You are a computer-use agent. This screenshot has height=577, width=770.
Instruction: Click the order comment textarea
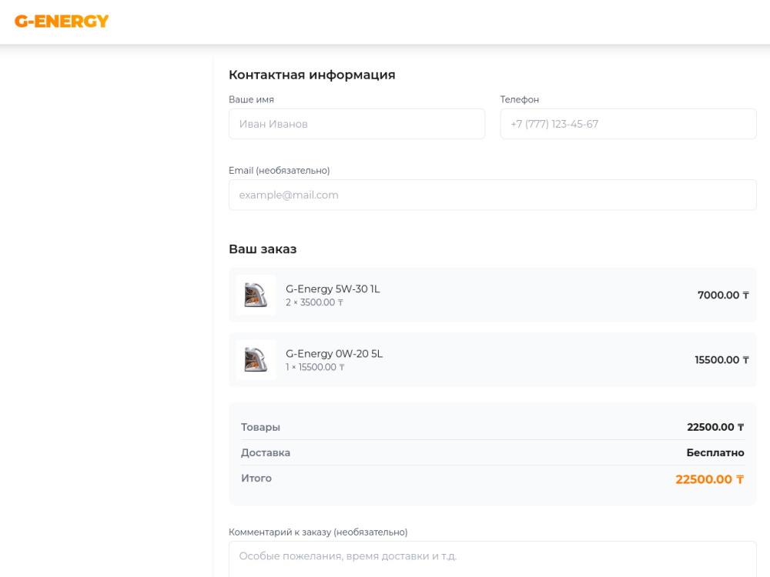click(x=493, y=559)
